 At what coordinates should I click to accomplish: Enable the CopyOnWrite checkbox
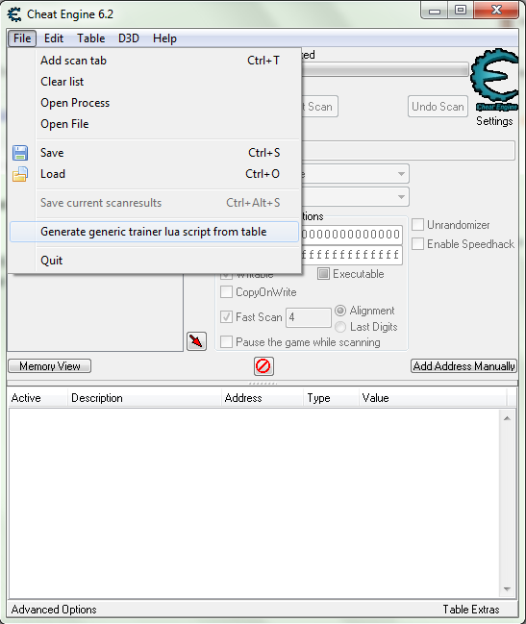click(226, 292)
